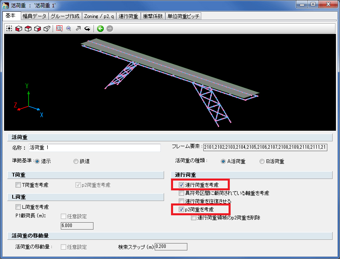
Task: Select the front view cube icon
Action: pyautogui.click(x=19, y=29)
